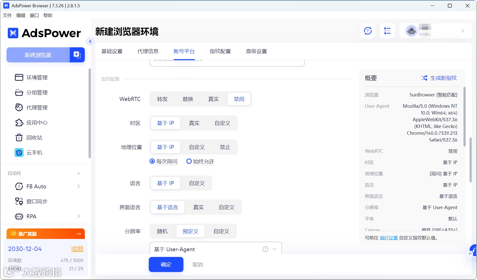
Task: Switch to 指纹配置 tab
Action: 220,51
